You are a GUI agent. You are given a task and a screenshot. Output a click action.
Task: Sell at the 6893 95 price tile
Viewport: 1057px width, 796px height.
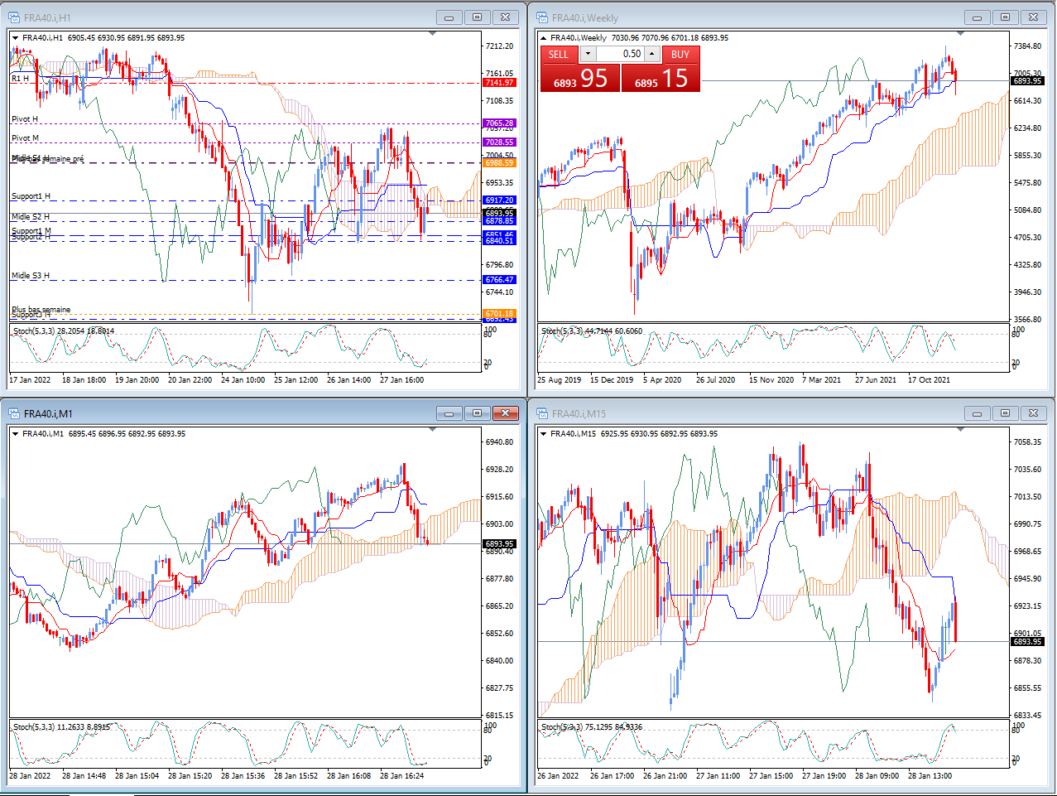(580, 78)
